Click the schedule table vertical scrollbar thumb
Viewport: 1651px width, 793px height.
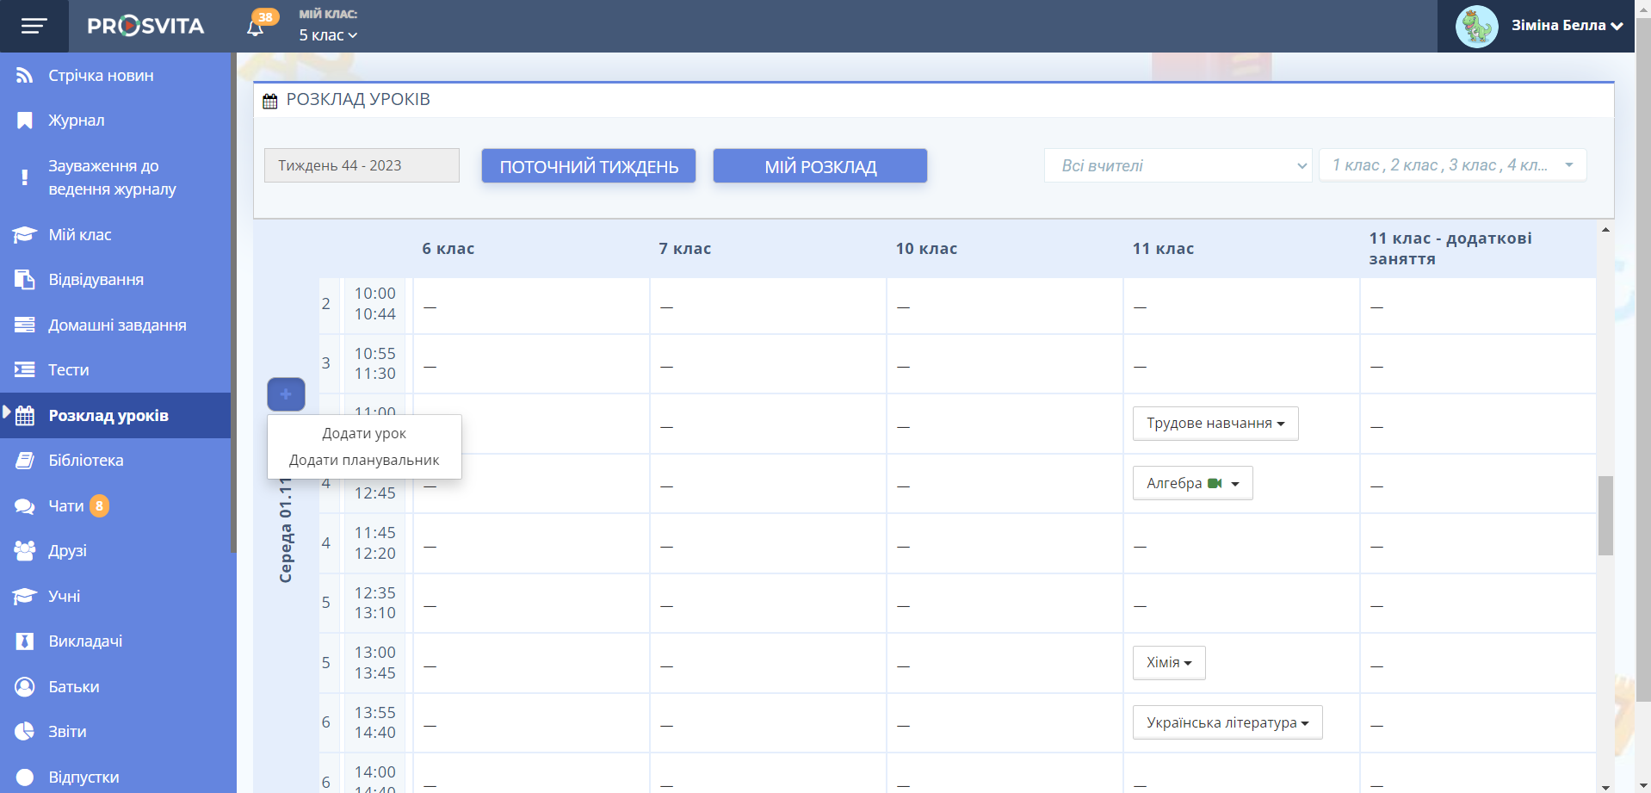point(1605,515)
